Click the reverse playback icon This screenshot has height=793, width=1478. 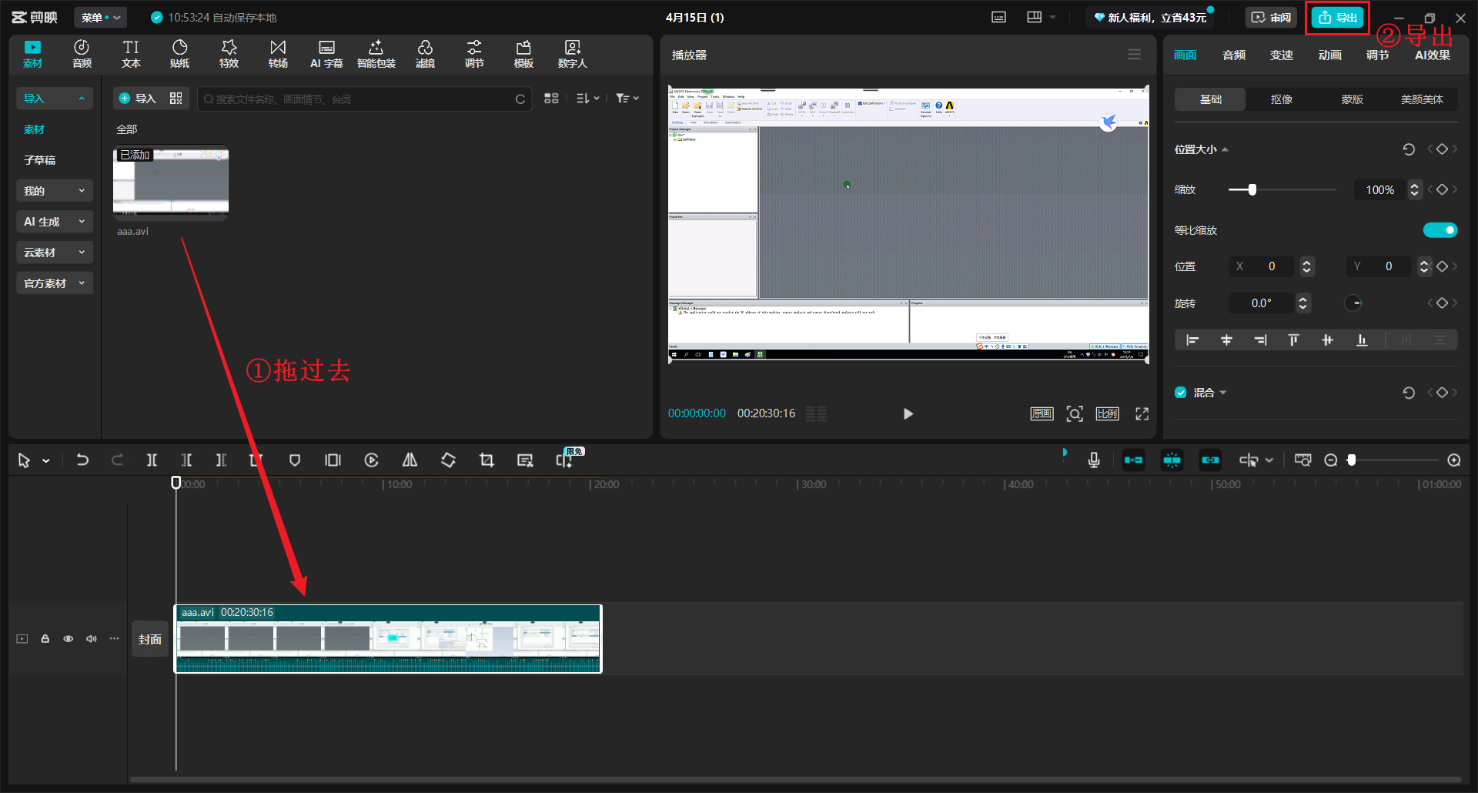(371, 460)
